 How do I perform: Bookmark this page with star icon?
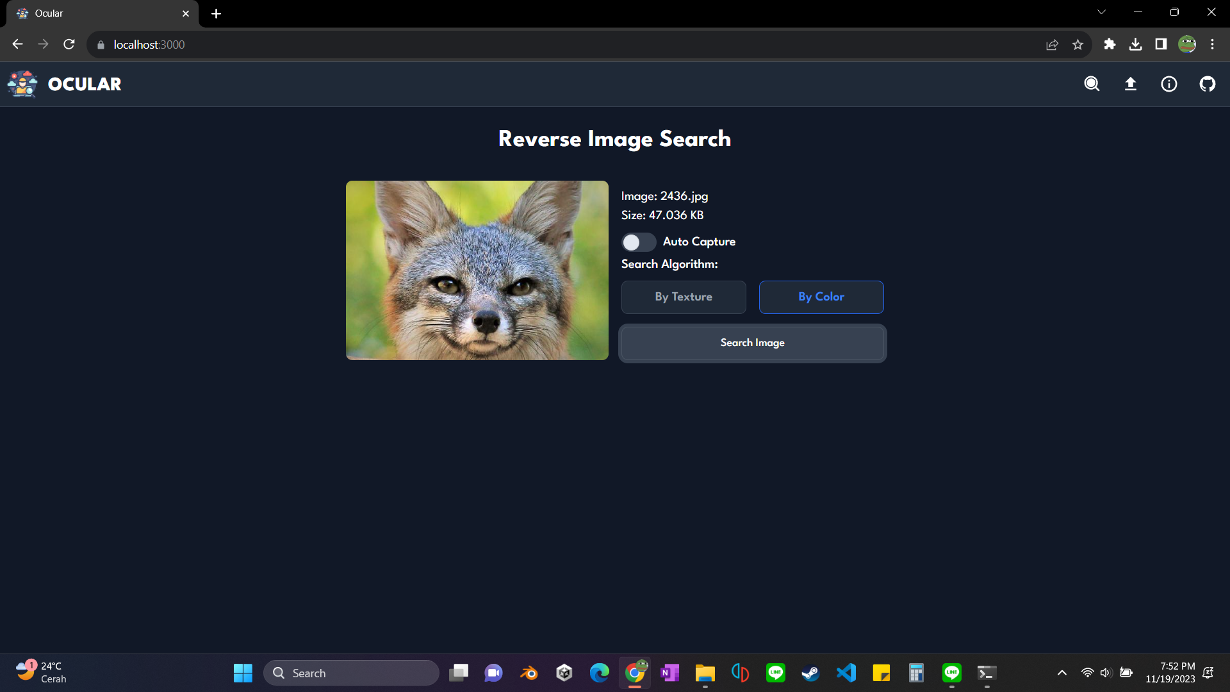tap(1078, 45)
